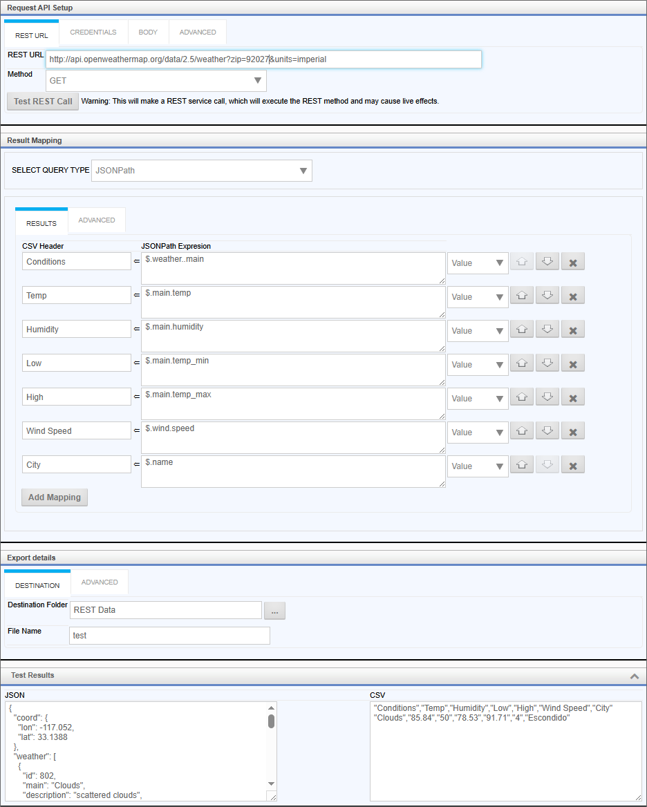Move the City mapping row up
The image size is (647, 807).
(x=522, y=465)
